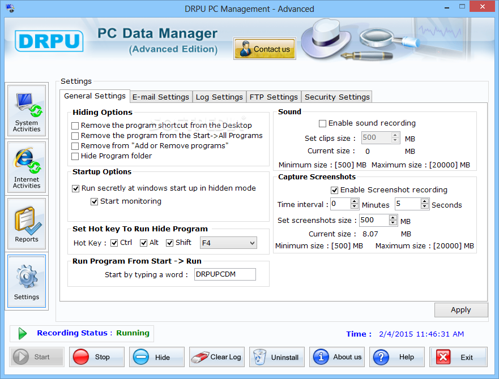Click the Uninstall recycle bin icon

point(259,357)
